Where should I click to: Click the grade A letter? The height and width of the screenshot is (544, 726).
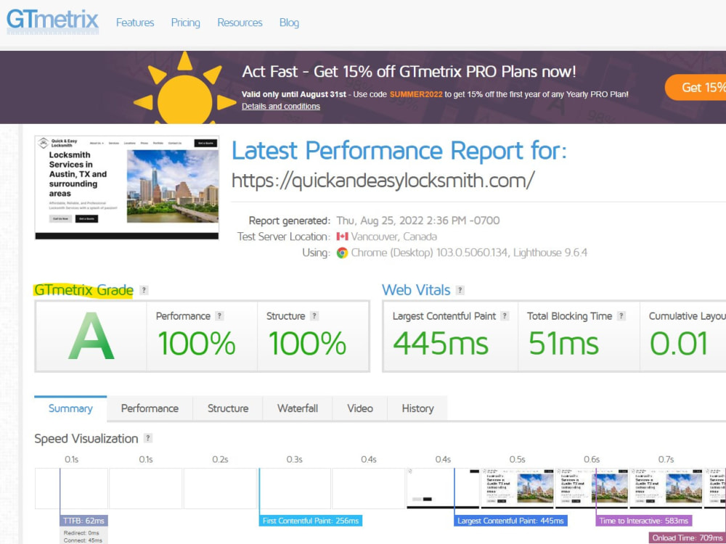point(91,337)
